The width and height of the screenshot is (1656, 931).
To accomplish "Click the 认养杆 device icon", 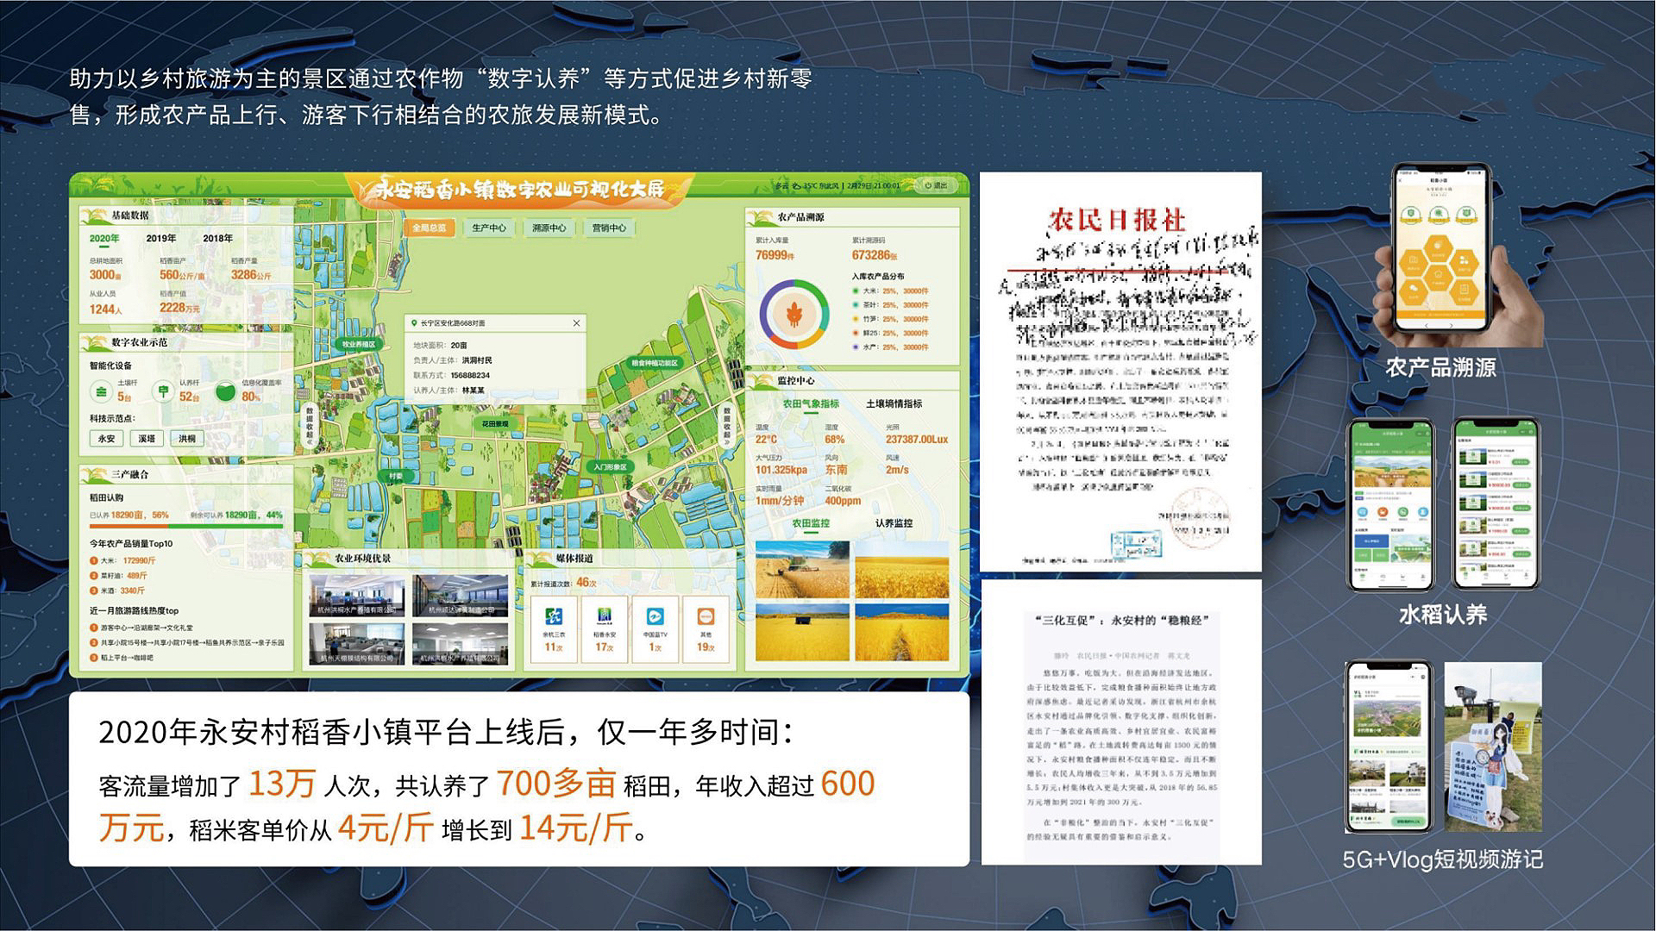I will 163,393.
